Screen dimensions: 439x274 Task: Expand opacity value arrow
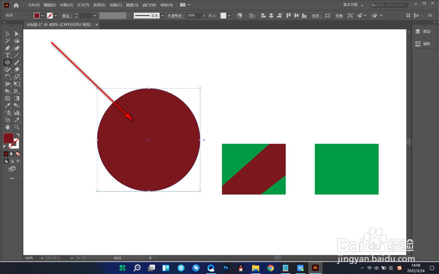click(204, 16)
